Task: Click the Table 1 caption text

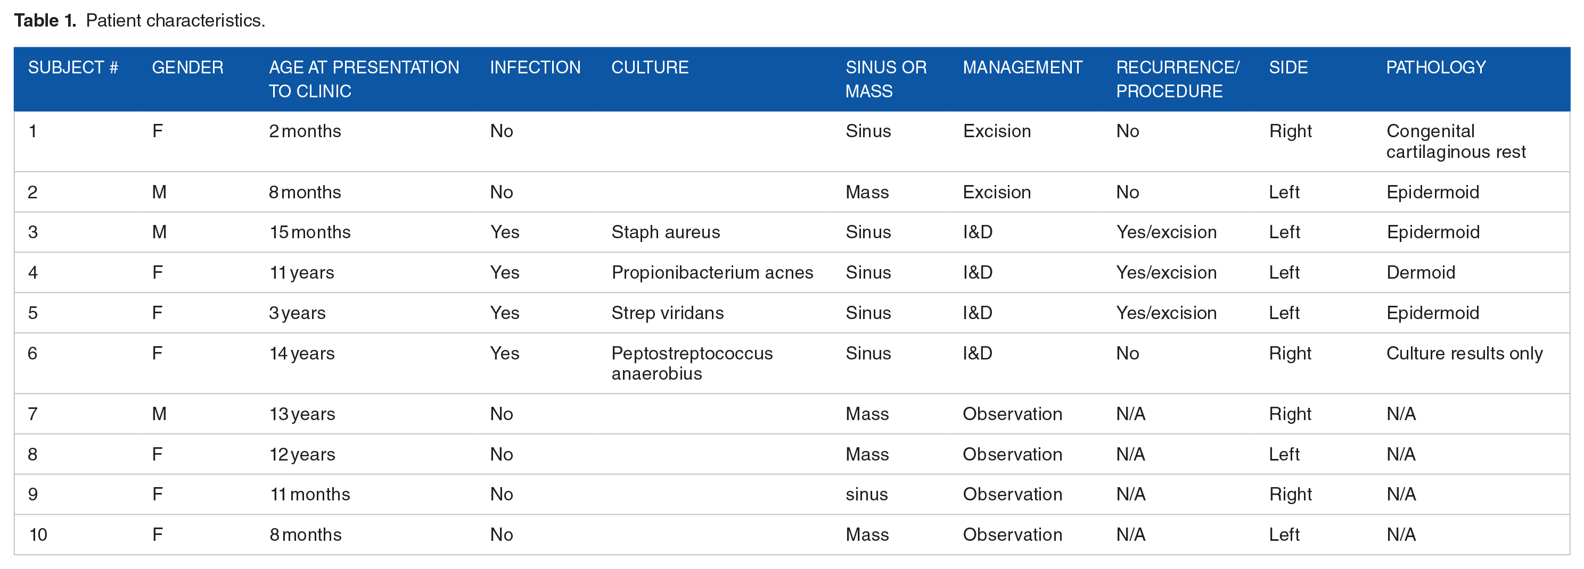Action: [x=139, y=20]
